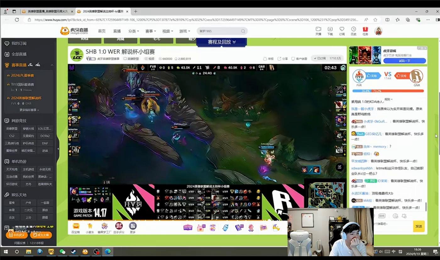The width and height of the screenshot is (440, 260).
Task: Click the 客户端看 option above player
Action: (299, 59)
